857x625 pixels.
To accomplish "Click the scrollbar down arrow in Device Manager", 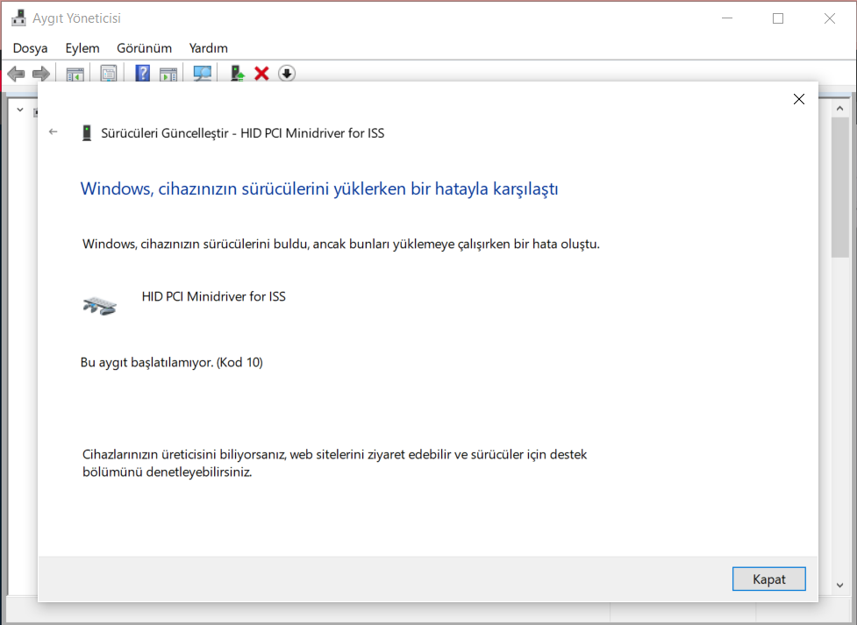I will 840,586.
